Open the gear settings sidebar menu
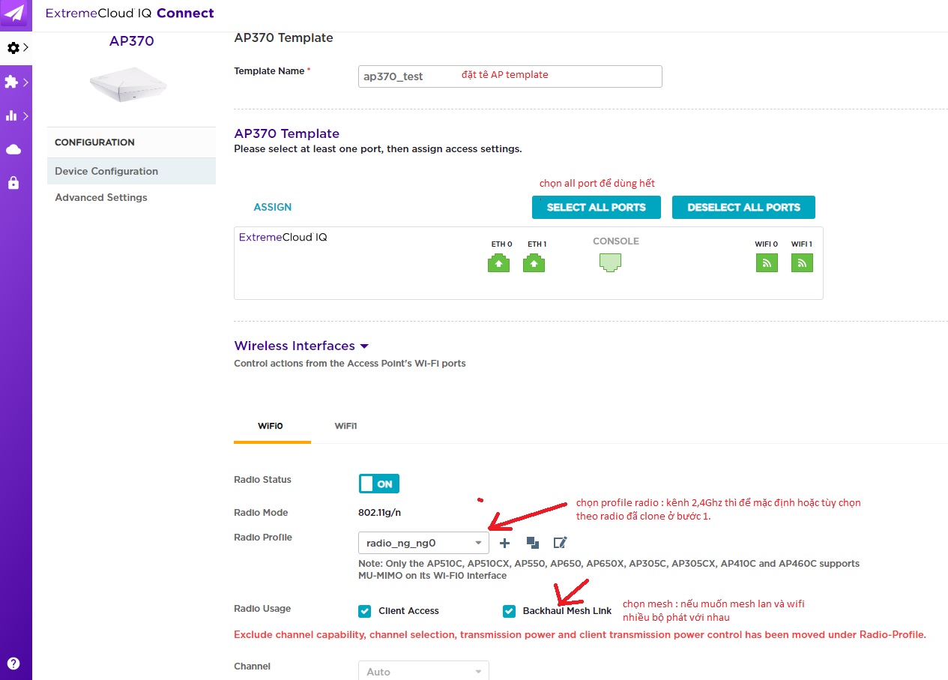 [15, 48]
